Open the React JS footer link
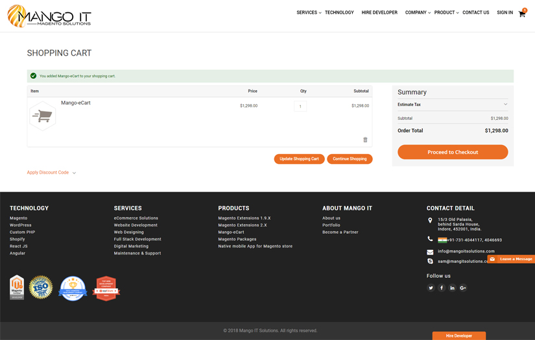Image resolution: width=535 pixels, height=340 pixels. coord(19,246)
